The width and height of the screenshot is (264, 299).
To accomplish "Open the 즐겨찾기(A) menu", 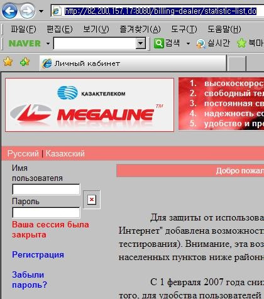I will [140, 30].
